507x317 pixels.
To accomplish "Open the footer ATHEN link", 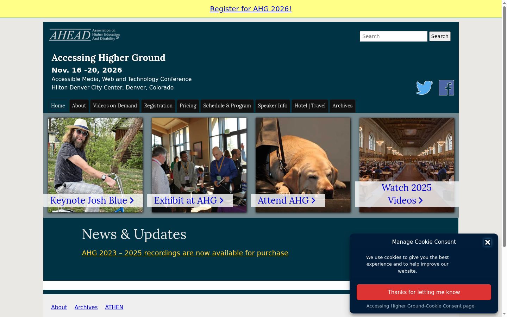I will [114, 307].
